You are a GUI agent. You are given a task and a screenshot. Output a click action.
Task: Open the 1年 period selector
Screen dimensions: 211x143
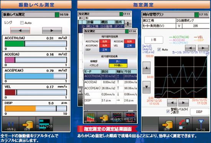tap(154, 40)
